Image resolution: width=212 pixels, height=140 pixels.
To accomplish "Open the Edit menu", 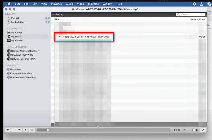I will pyautogui.click(x=35, y=4).
